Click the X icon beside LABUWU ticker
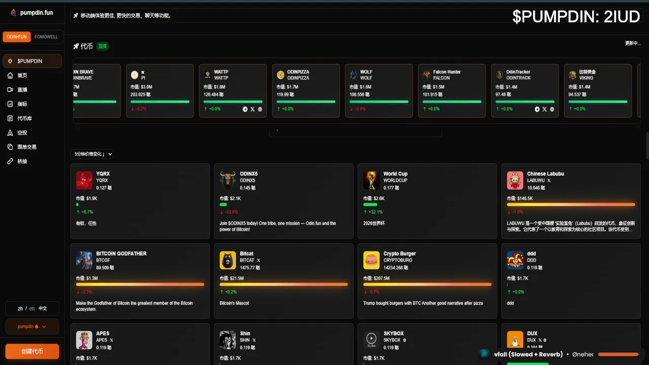 [x=549, y=180]
